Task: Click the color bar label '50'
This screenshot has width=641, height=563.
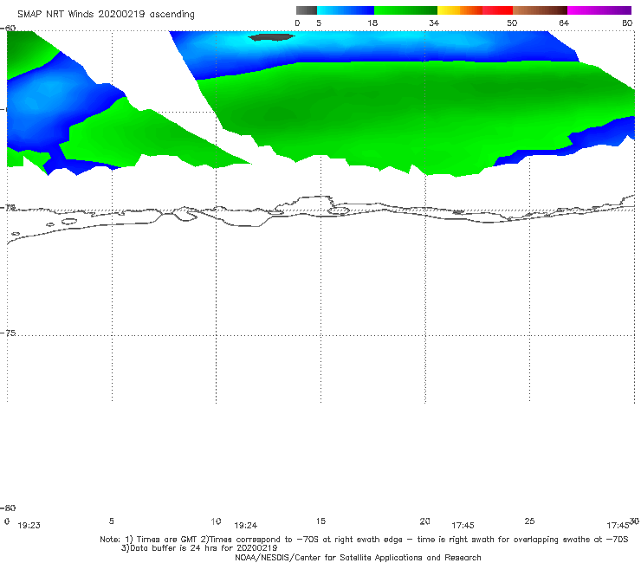Action: (x=512, y=23)
